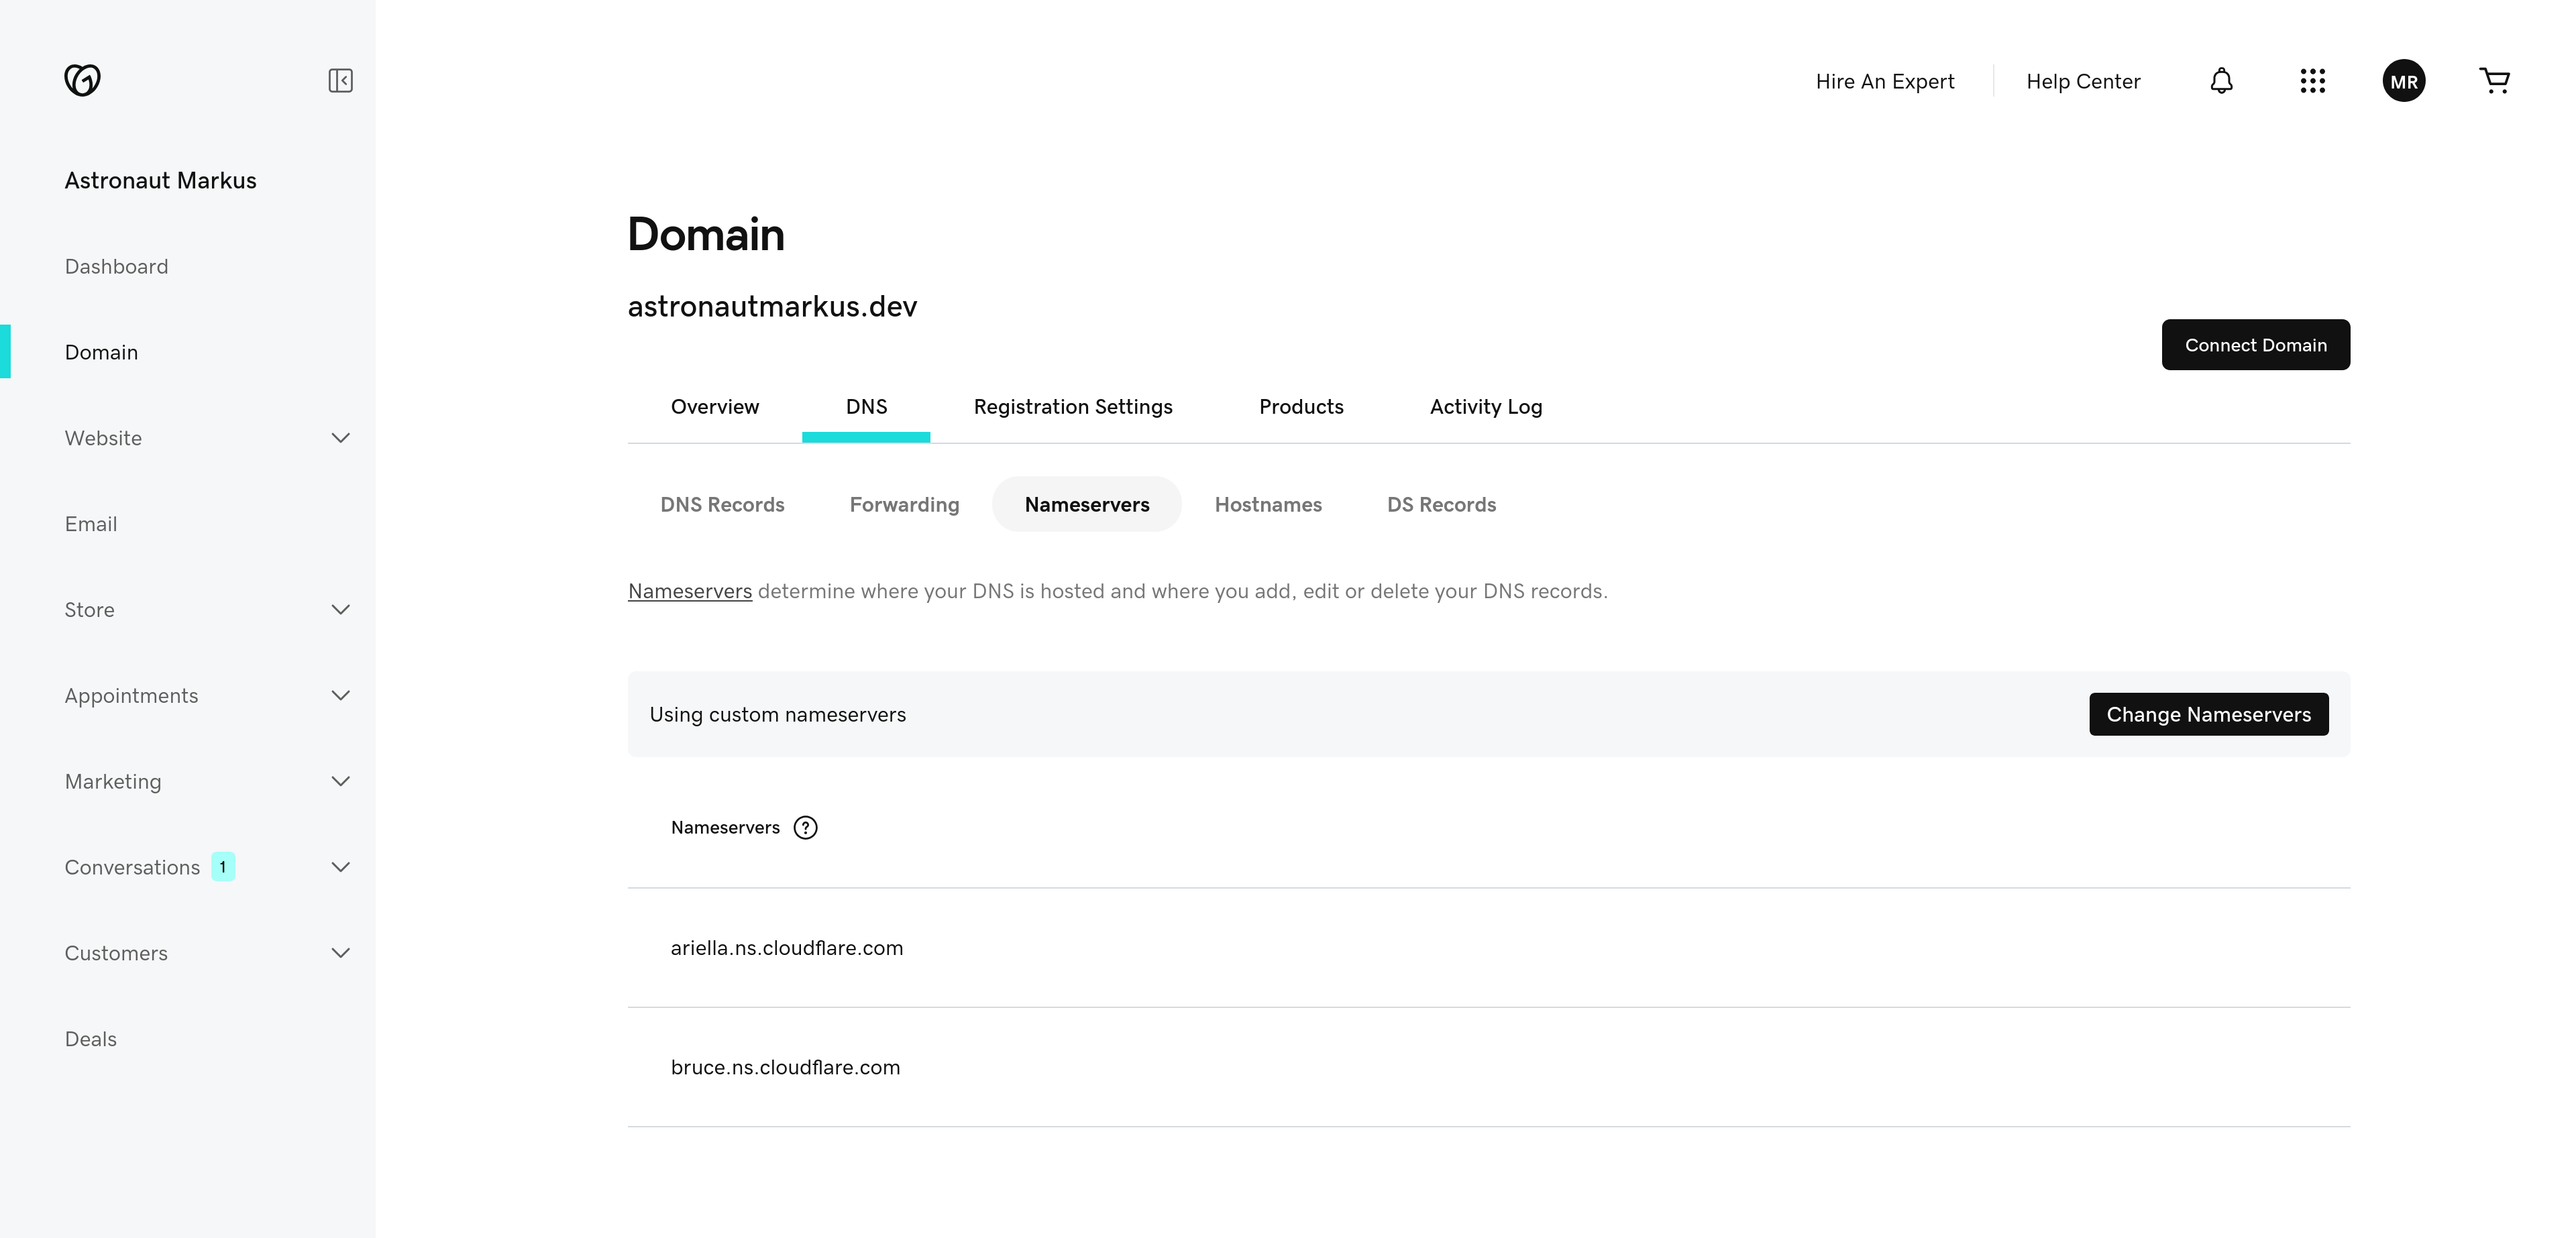Click the Connect Domain button

(2255, 344)
